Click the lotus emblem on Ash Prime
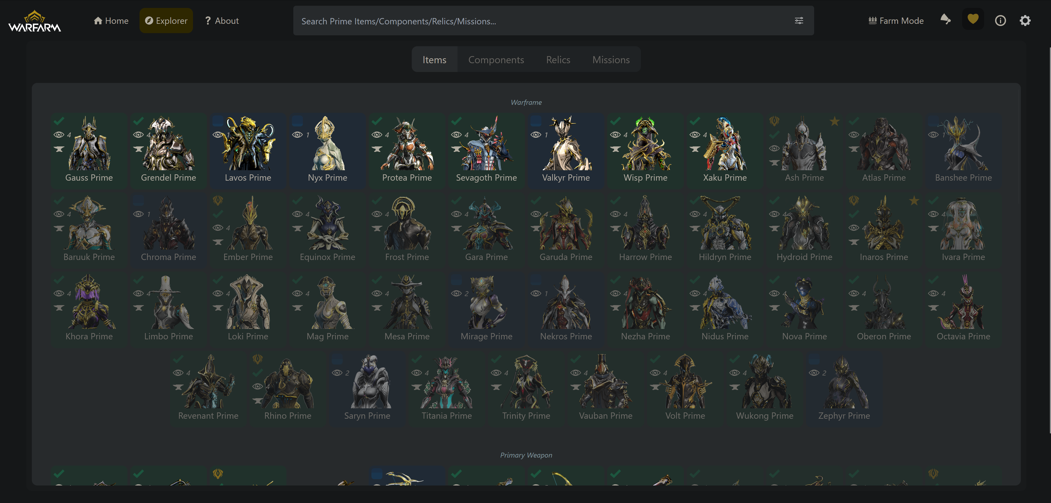Viewport: 1051px width, 503px height. click(x=774, y=121)
